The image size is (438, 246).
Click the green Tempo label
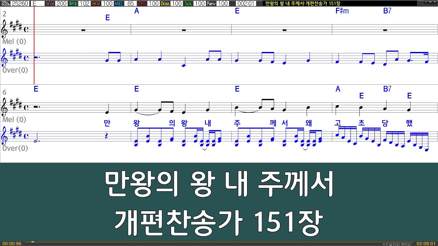pos(73,3)
